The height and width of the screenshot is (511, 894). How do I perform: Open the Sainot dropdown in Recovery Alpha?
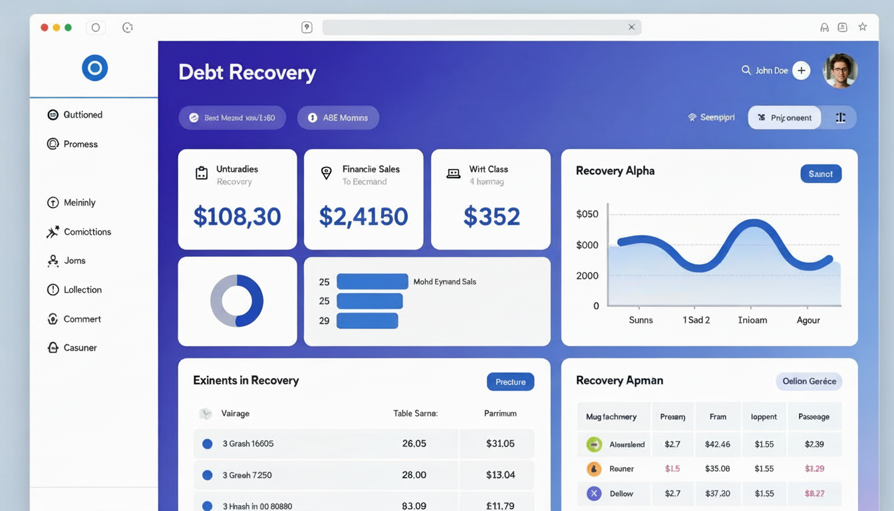coord(820,174)
